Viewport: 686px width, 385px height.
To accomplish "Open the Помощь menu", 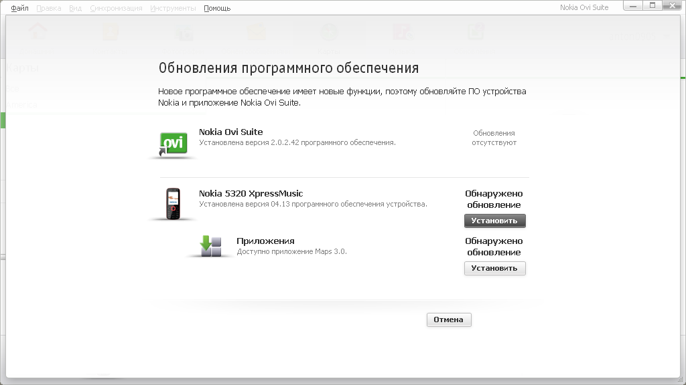I will [x=217, y=8].
